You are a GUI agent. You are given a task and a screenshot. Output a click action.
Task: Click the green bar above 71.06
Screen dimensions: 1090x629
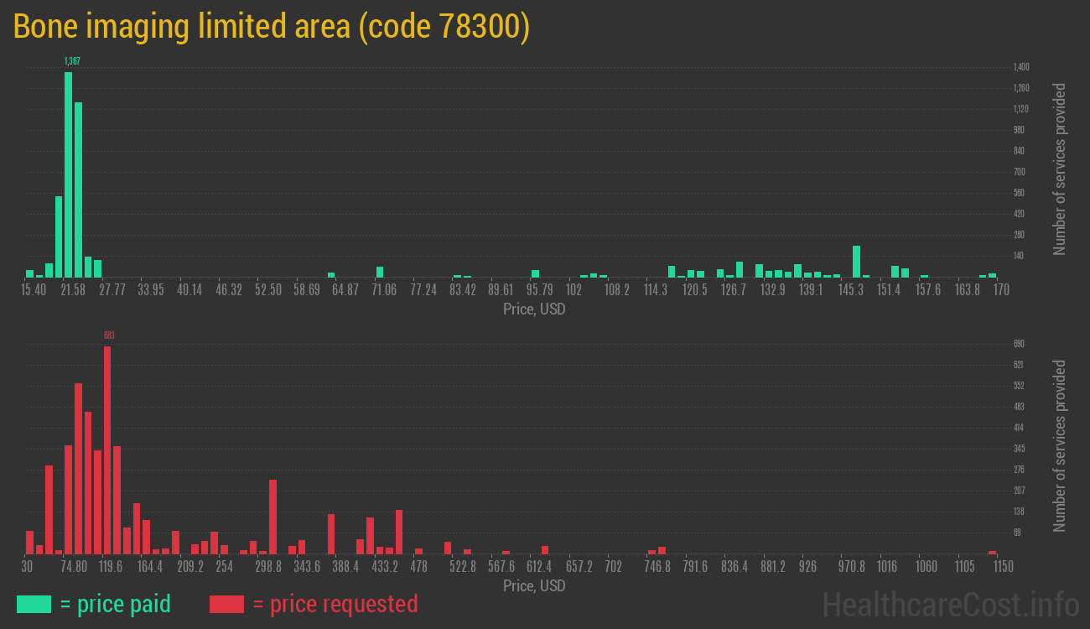point(380,272)
